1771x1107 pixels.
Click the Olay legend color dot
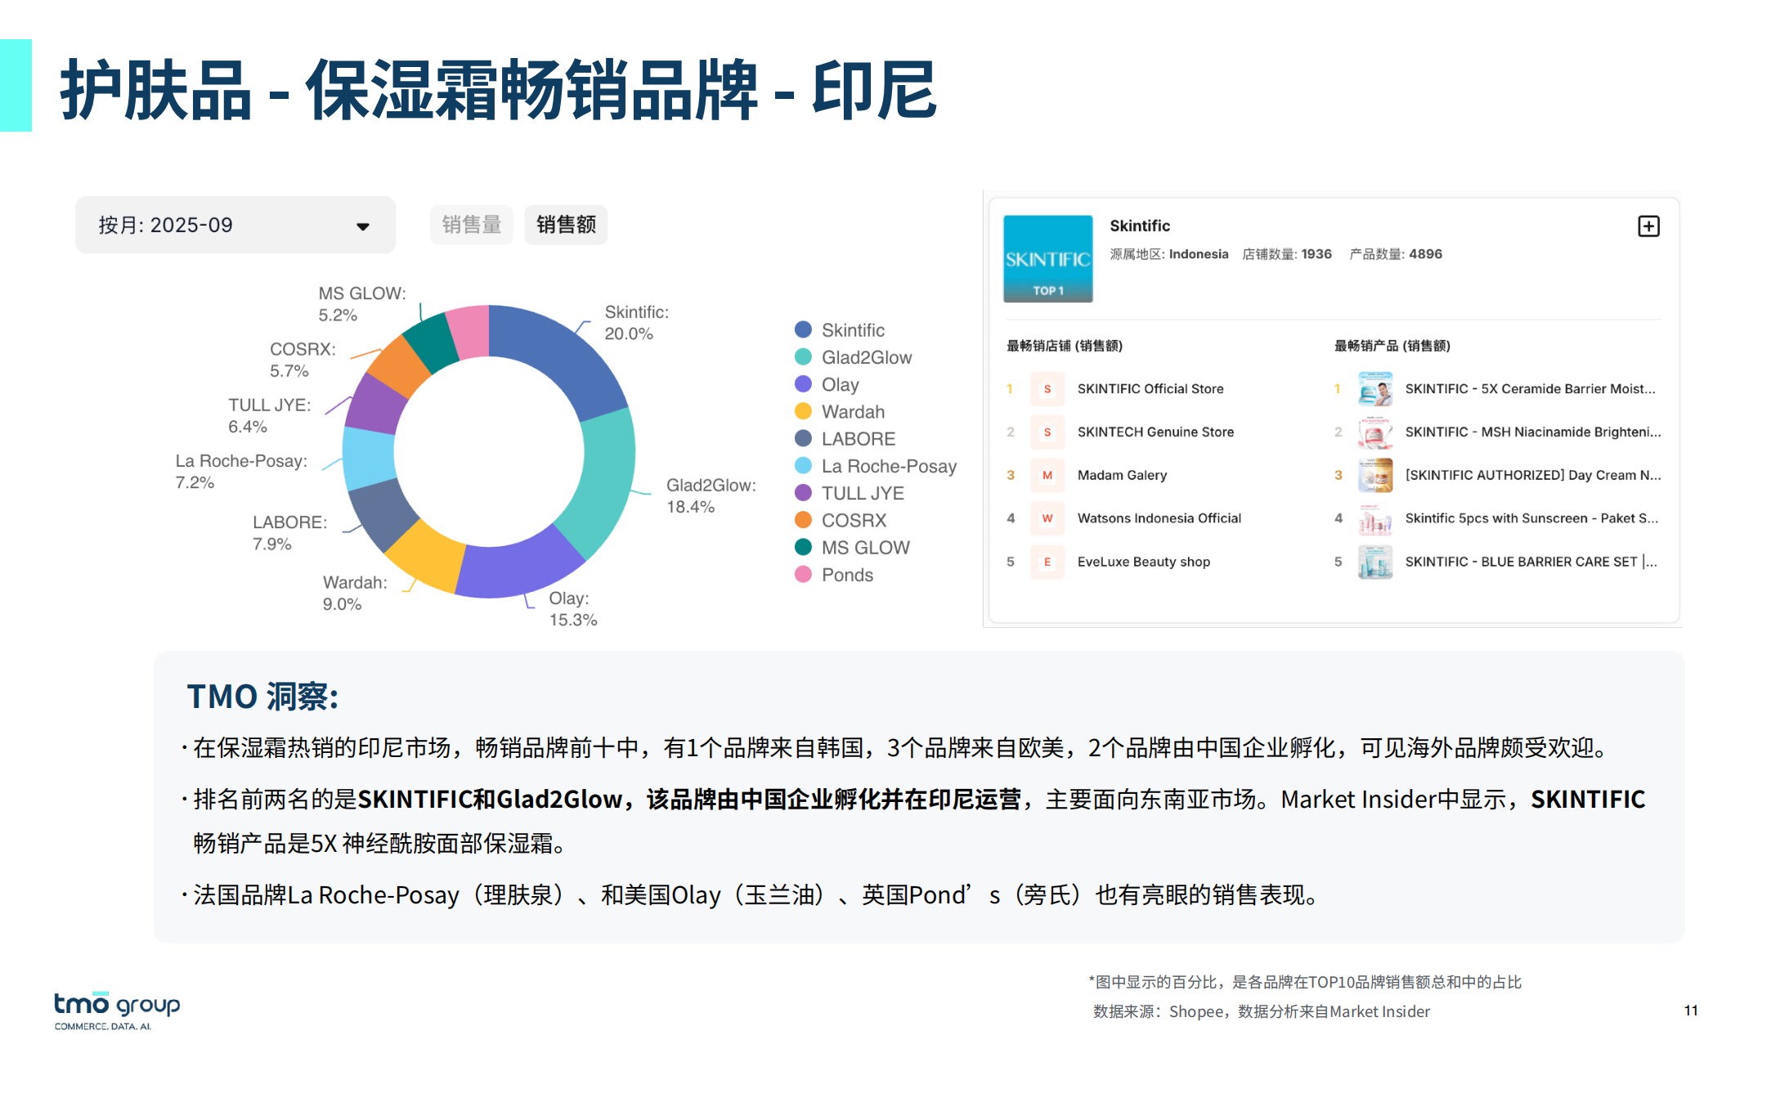tap(803, 384)
